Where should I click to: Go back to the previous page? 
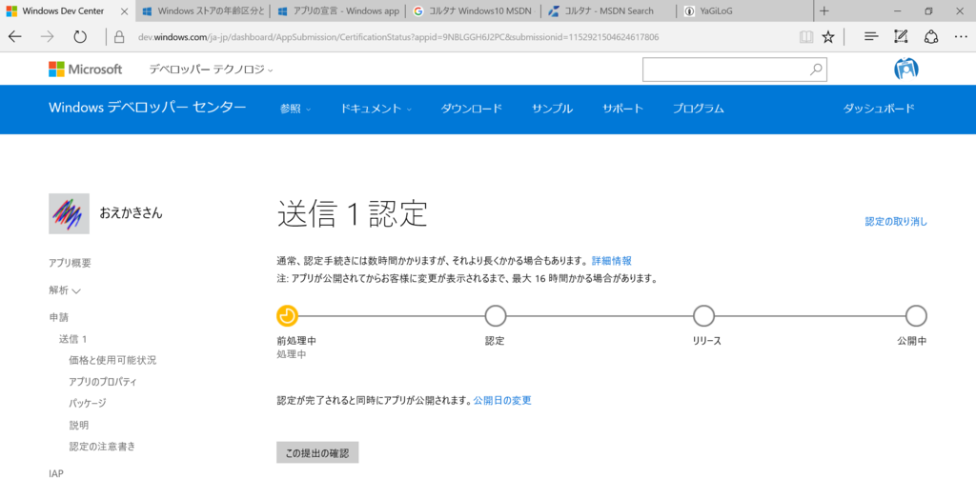click(x=15, y=37)
